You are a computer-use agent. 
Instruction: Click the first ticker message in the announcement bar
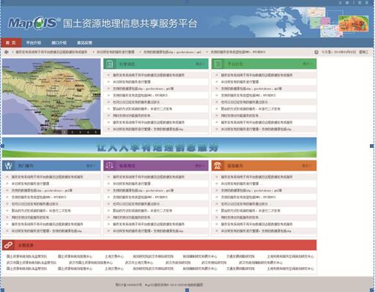pyautogui.click(x=51, y=52)
